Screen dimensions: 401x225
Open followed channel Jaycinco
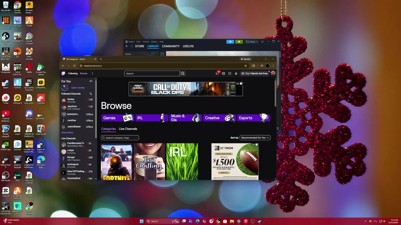77,107
